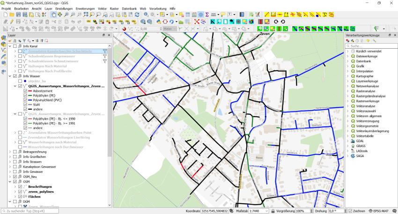Enable the Infra Kanal group checkbox
This screenshot has height=214, width=398.
[15, 46]
